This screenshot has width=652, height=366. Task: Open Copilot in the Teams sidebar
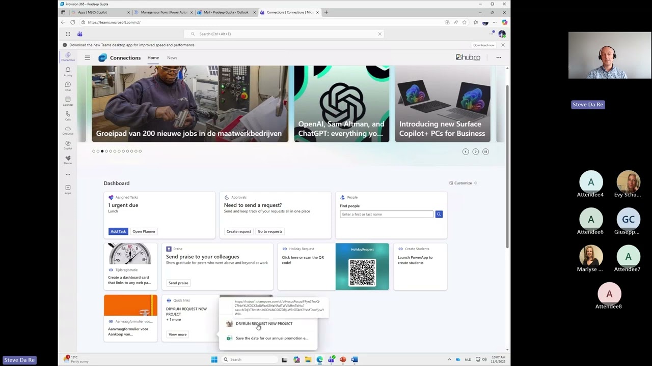(x=68, y=145)
